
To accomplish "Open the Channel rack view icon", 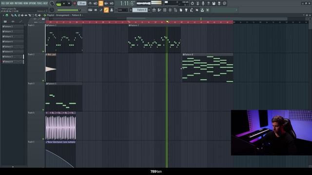I will click(165, 10).
